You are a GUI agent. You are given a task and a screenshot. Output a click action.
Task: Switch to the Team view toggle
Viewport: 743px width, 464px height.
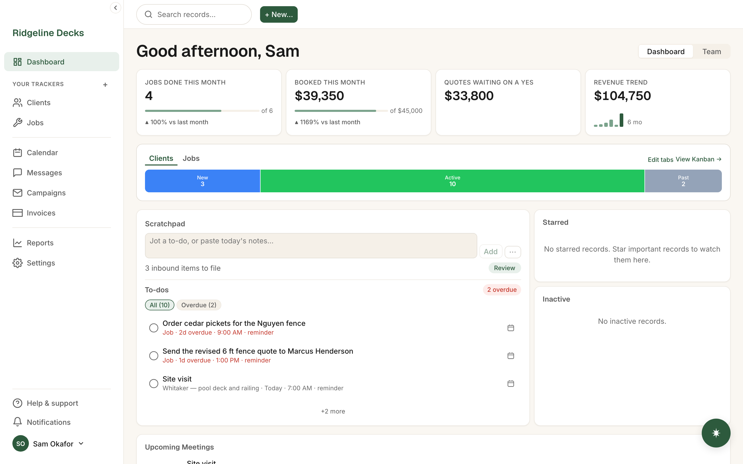[712, 52]
